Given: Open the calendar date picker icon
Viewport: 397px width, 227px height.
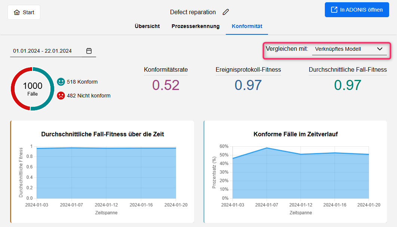Looking at the screenshot, I should 89,51.
